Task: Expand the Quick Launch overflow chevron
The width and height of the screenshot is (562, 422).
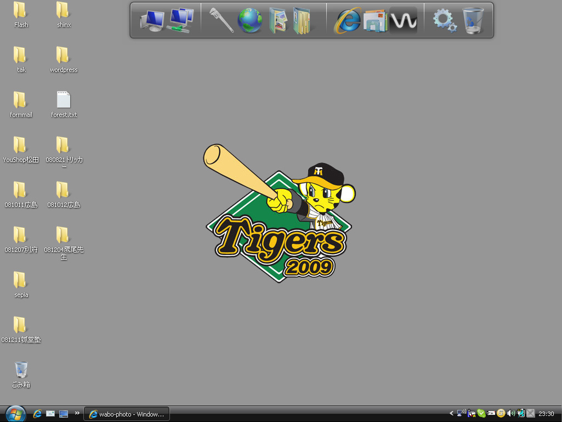Action: click(x=77, y=413)
